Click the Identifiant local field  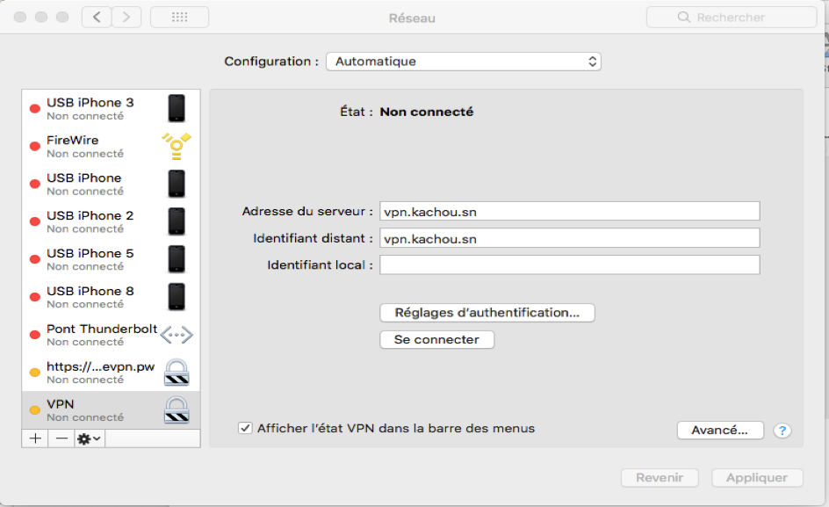click(569, 264)
